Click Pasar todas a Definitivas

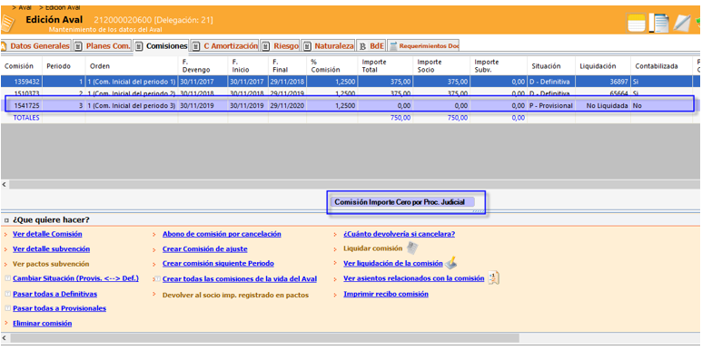[55, 294]
